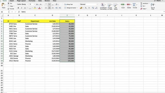The width and height of the screenshot is (165, 93).
Task: Align text left
Action: 46,8
